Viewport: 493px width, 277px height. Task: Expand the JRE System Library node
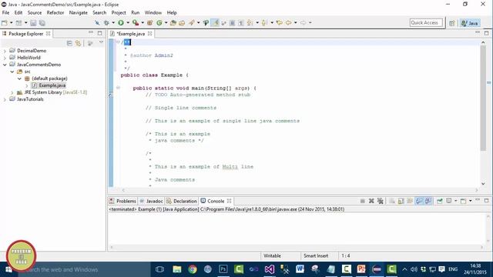pyautogui.click(x=12, y=92)
